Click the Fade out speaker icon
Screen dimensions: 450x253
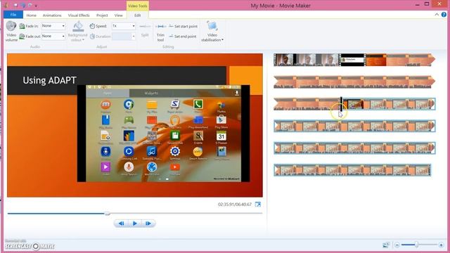click(x=22, y=37)
